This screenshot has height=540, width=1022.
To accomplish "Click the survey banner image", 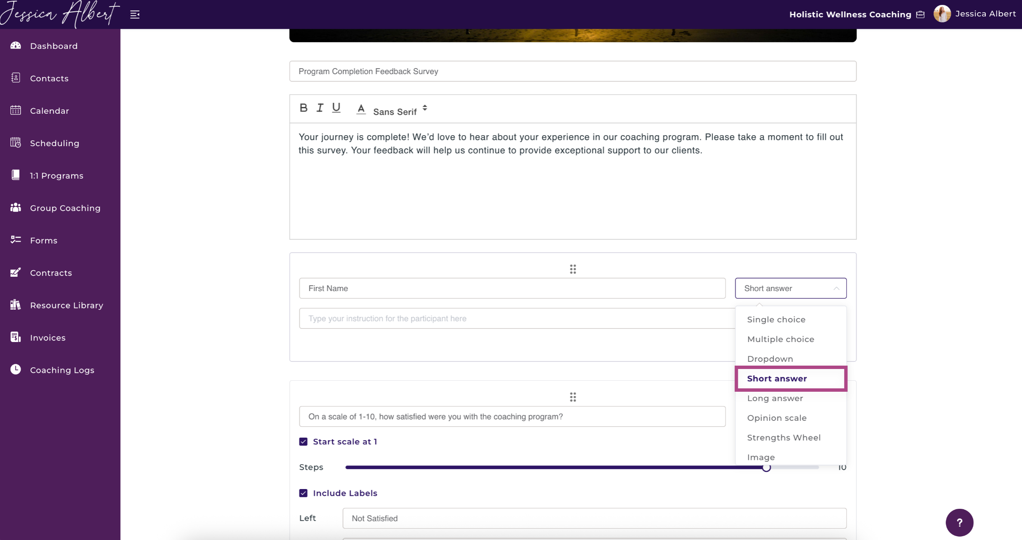I will point(573,35).
